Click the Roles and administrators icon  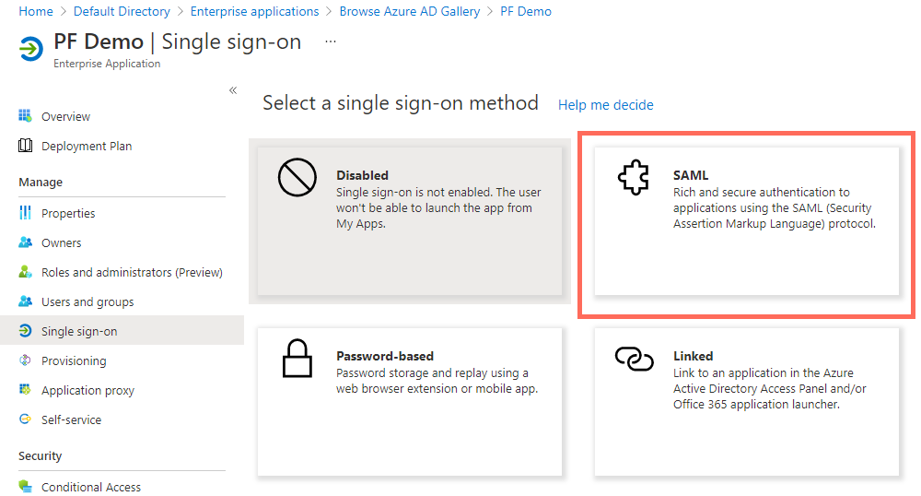[25, 271]
